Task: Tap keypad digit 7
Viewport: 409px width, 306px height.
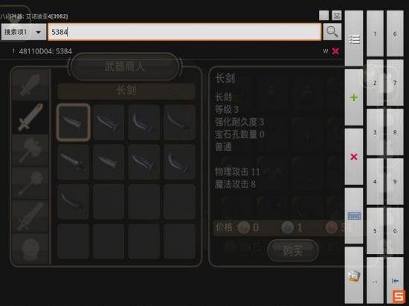Action: (x=395, y=83)
